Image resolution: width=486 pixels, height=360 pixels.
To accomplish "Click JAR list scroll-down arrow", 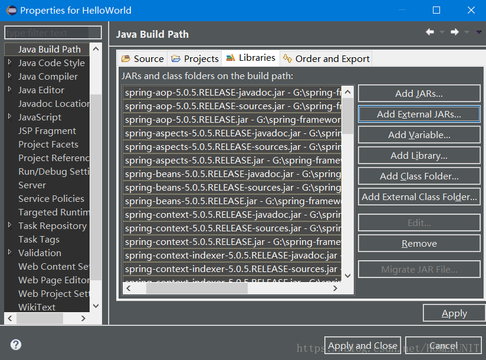I will [348, 276].
